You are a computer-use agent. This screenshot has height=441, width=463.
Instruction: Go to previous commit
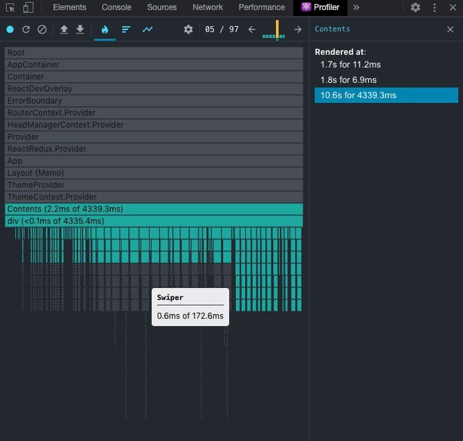252,29
